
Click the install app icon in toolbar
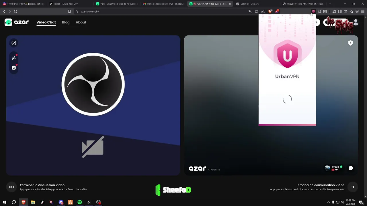(x=257, y=11)
